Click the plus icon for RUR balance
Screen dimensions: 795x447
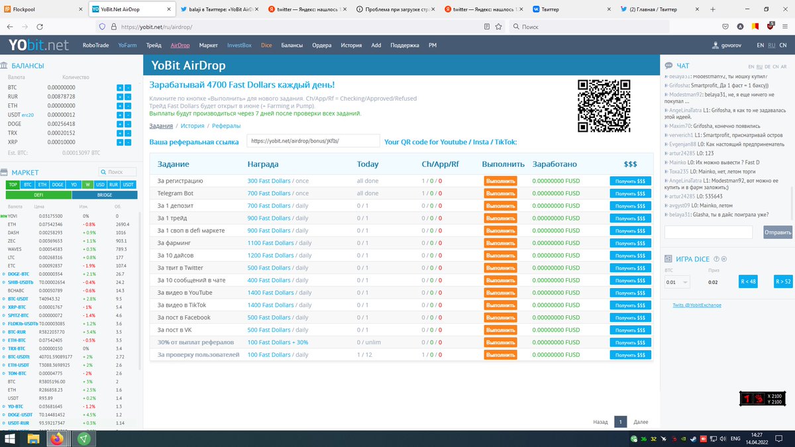pyautogui.click(x=120, y=97)
